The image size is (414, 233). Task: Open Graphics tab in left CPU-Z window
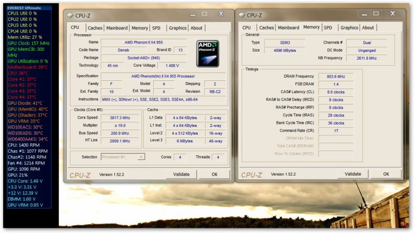coord(178,28)
